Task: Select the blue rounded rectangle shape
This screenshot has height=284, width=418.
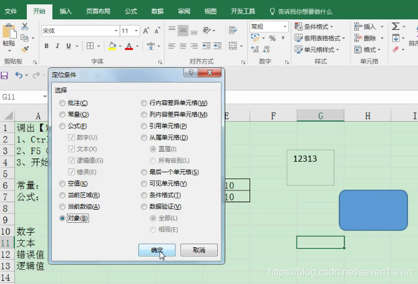Action: tap(373, 210)
